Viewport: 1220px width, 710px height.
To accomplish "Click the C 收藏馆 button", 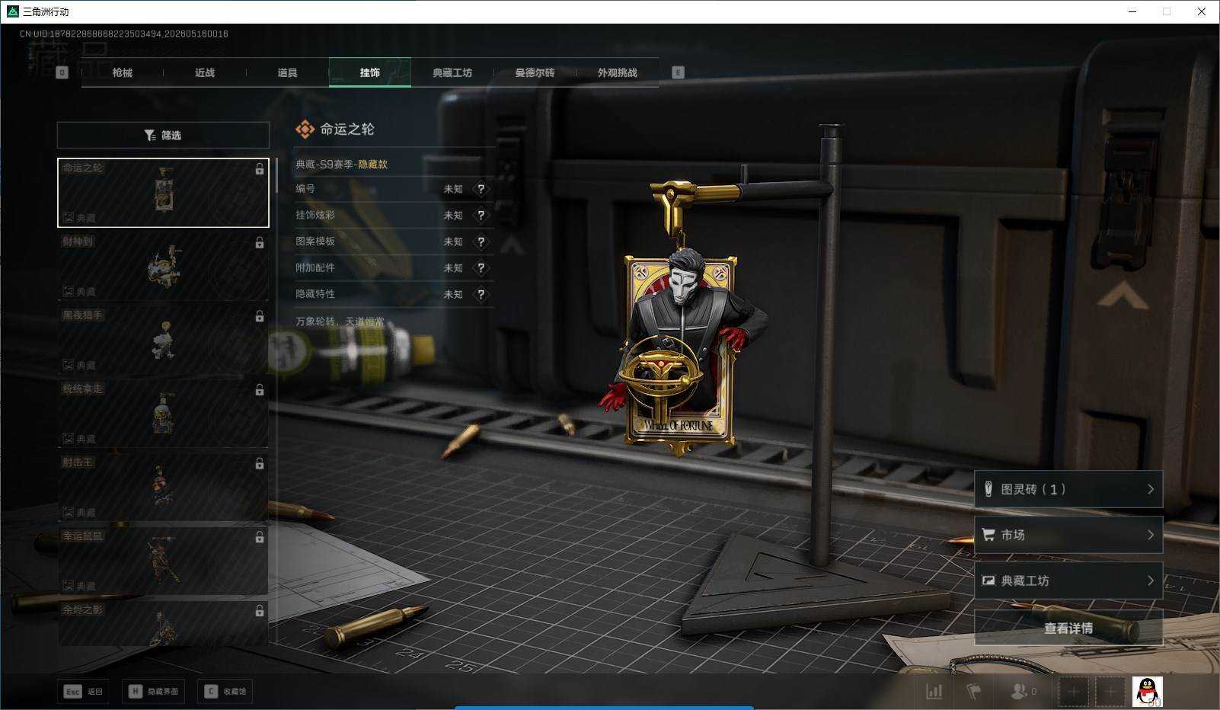I will click(225, 691).
